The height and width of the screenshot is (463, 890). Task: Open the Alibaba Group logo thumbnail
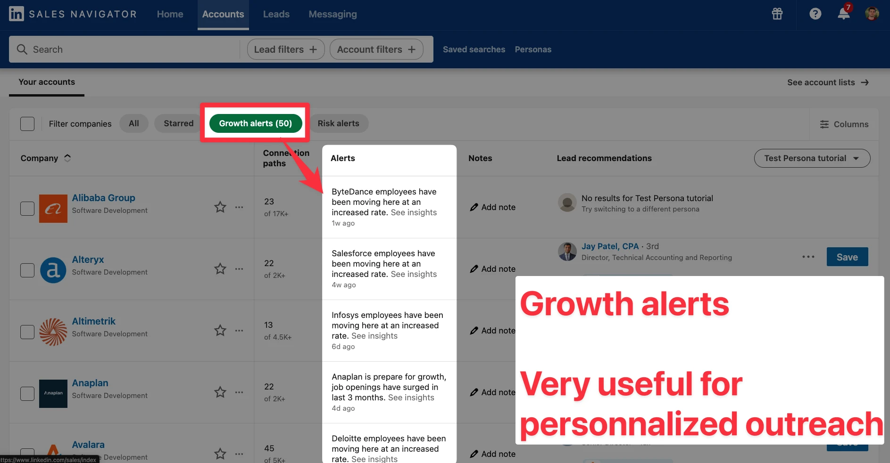click(x=53, y=209)
